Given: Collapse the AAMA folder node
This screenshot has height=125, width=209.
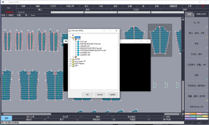Looking at the screenshot, I should point(71,37).
